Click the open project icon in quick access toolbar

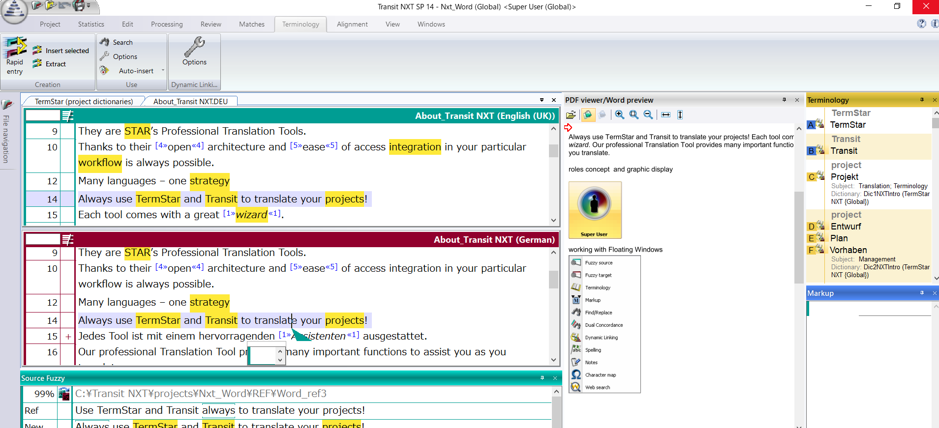pyautogui.click(x=37, y=6)
